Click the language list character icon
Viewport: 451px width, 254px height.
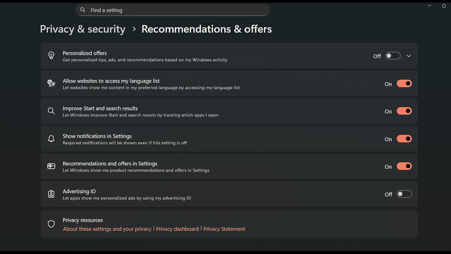(x=51, y=83)
